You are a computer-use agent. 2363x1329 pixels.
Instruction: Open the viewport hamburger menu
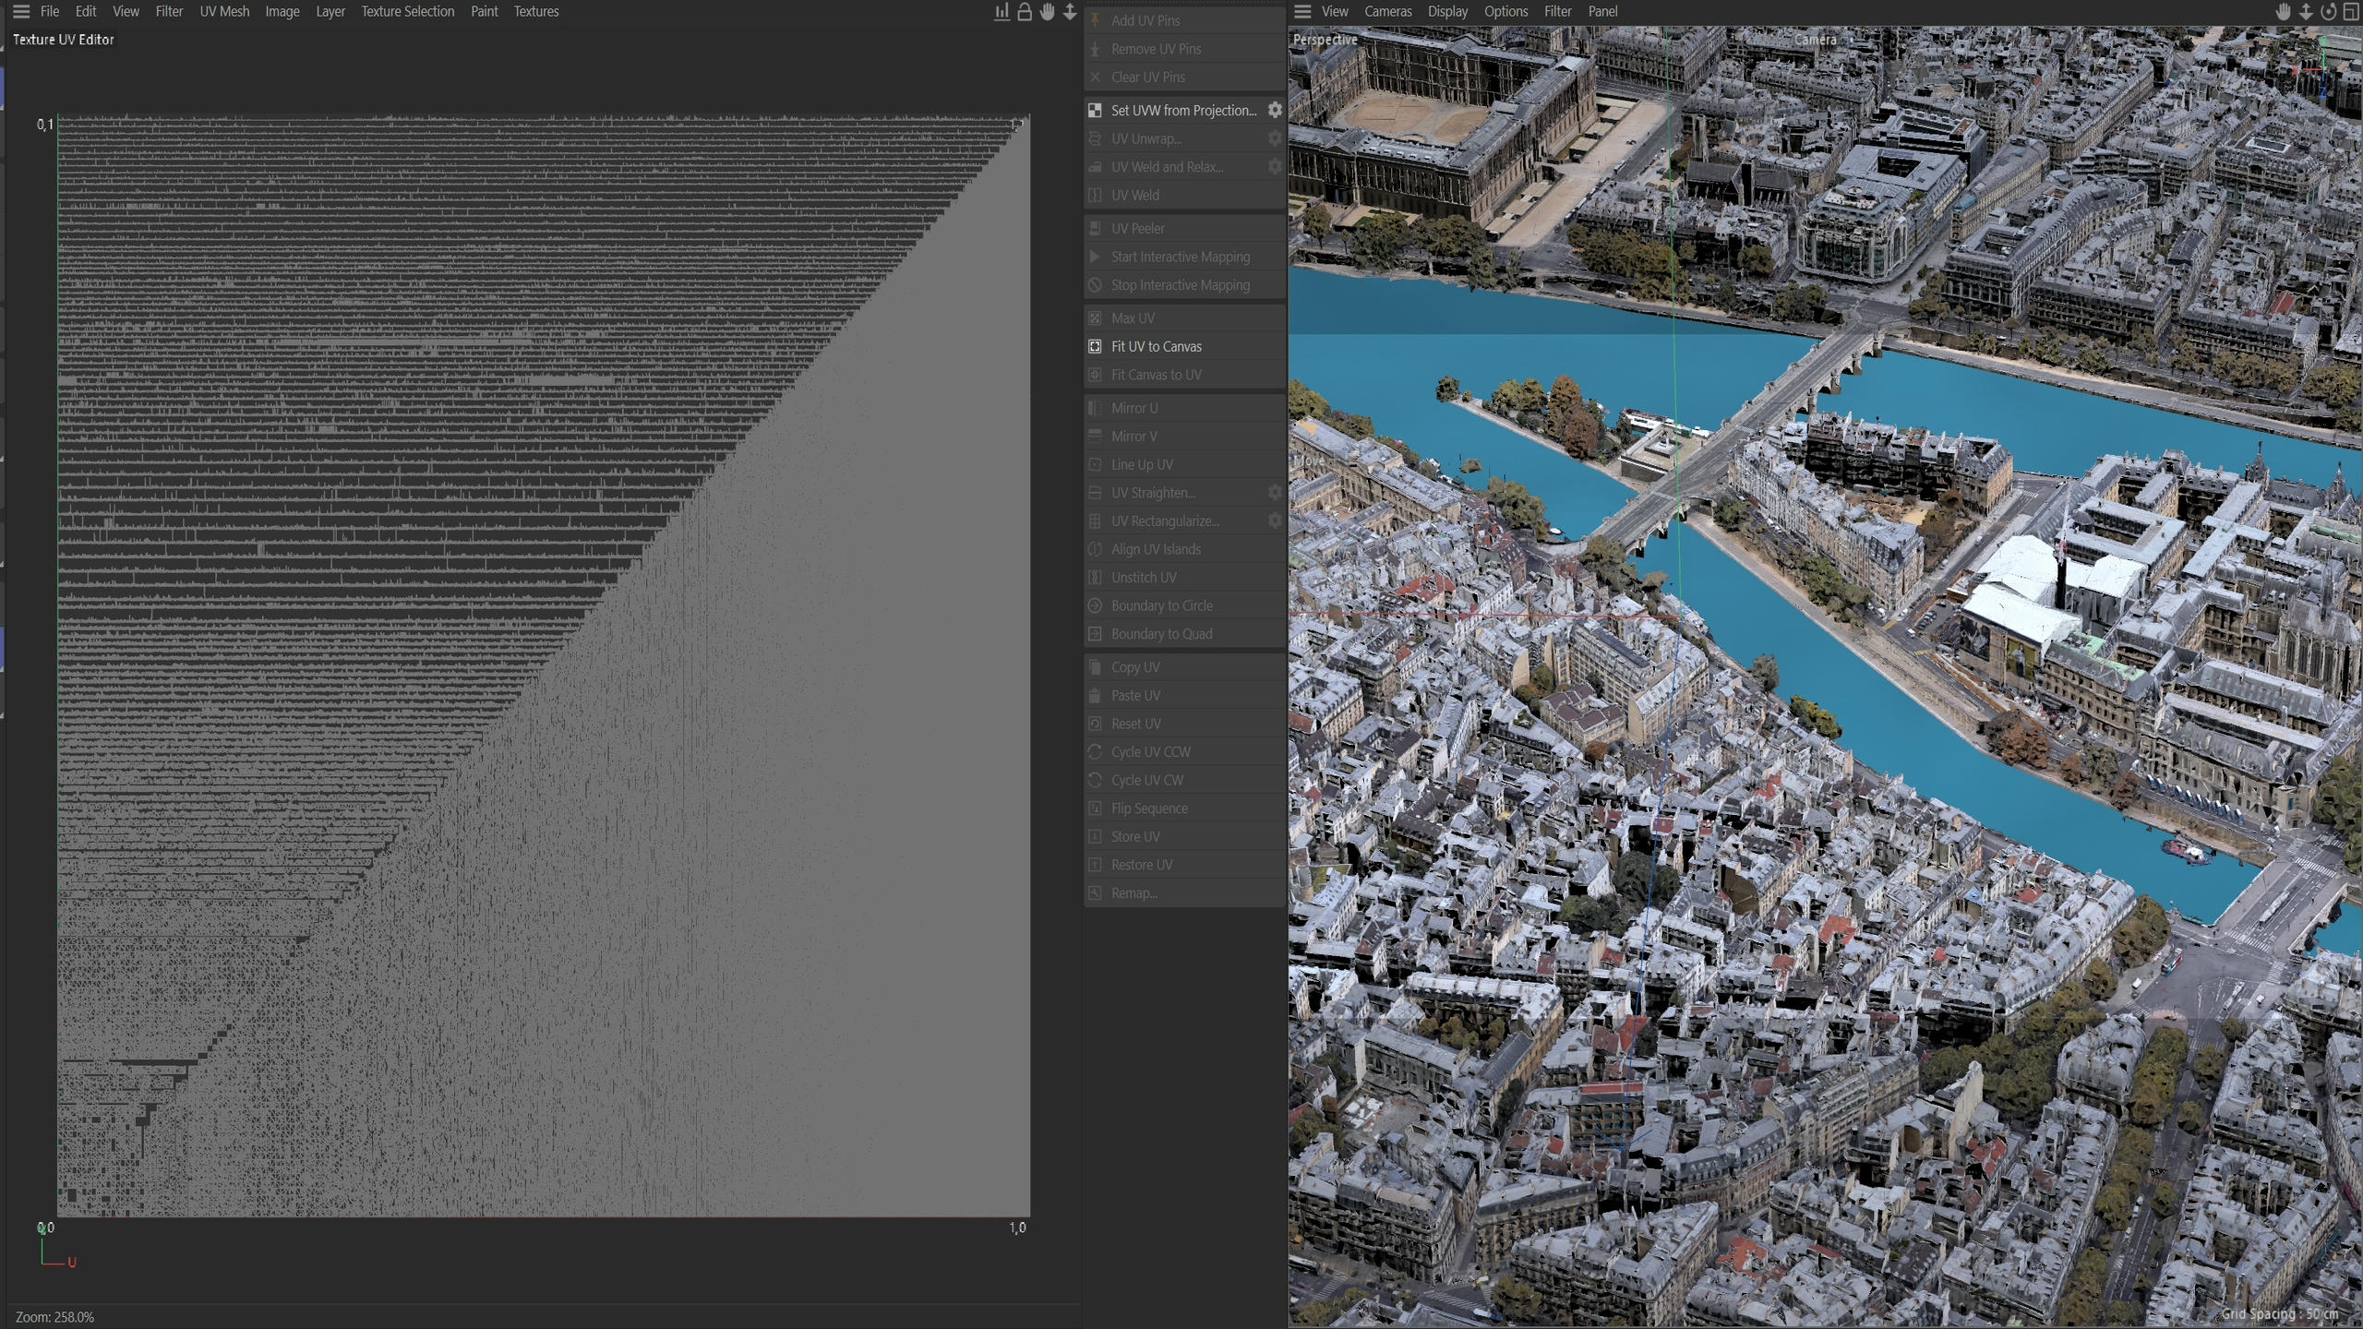coord(1302,11)
